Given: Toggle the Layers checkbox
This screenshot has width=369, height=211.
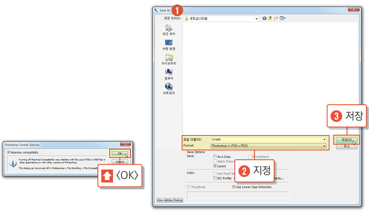Looking at the screenshot, I should pos(215,166).
